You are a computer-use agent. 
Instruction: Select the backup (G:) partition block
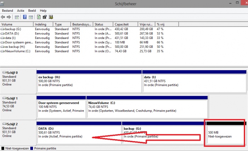164,133
